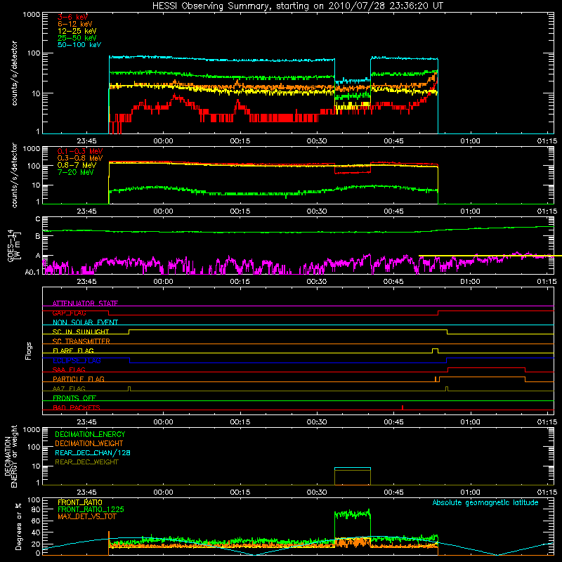Viewport: 562px width, 562px height.
Task: Click the "23:45" time tick under Flags panel
Action: [86, 422]
